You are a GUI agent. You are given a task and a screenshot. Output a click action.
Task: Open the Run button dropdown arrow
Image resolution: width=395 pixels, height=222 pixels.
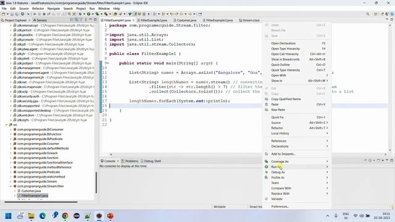point(93,14)
